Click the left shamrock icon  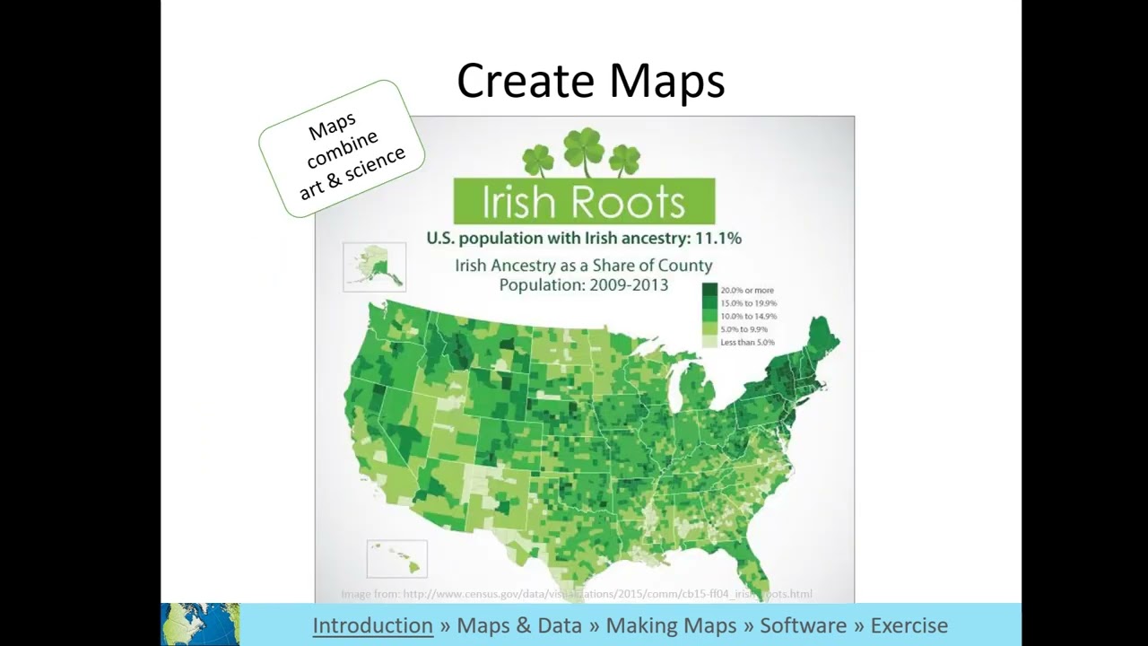tap(538, 161)
